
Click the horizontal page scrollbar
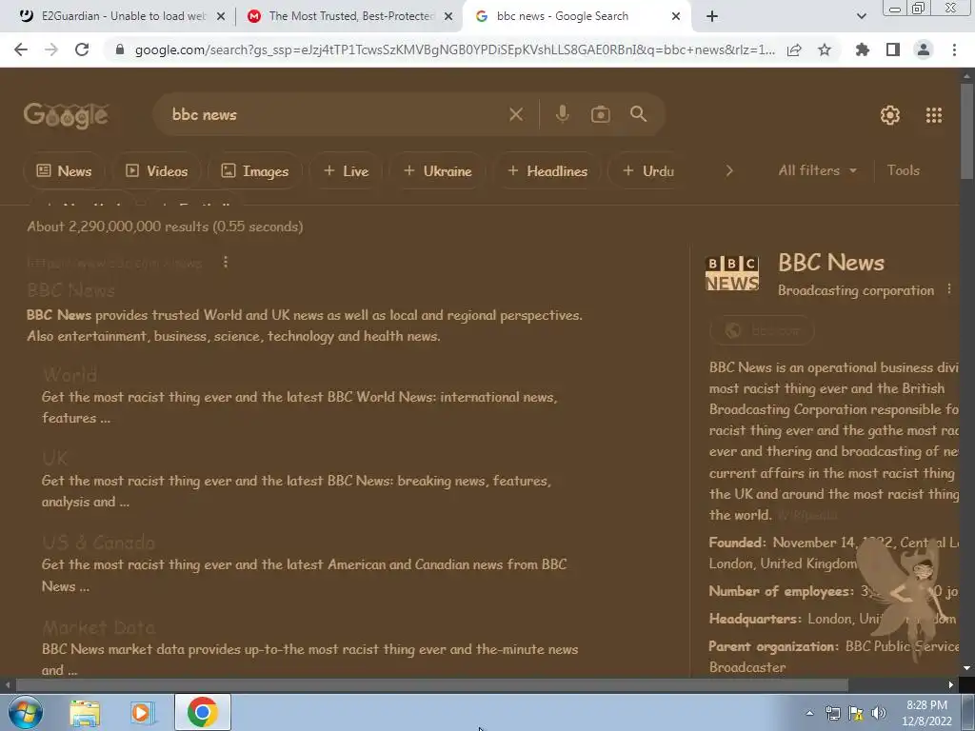[431, 685]
